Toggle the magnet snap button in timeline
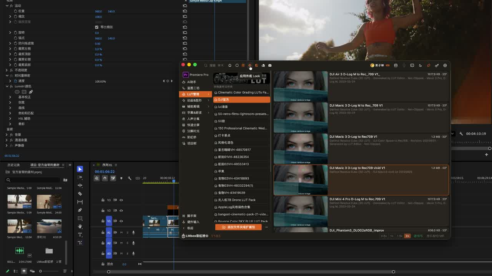492x276 pixels. coord(105,178)
